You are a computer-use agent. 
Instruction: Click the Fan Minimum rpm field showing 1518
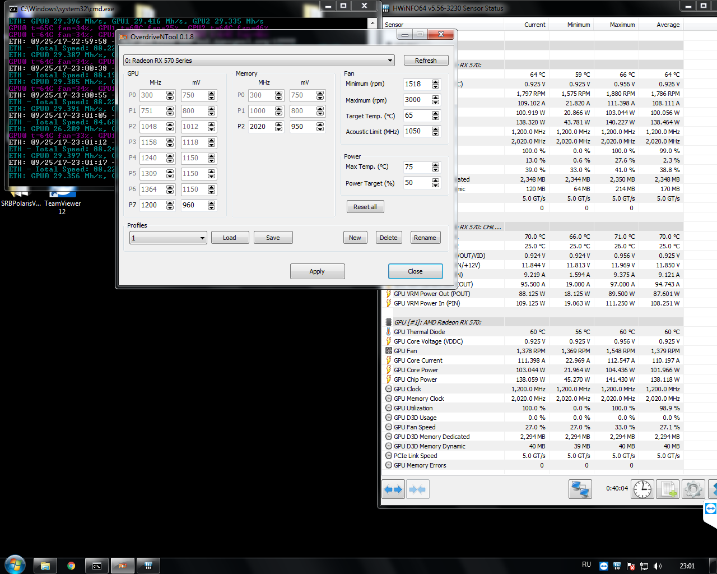tap(417, 84)
